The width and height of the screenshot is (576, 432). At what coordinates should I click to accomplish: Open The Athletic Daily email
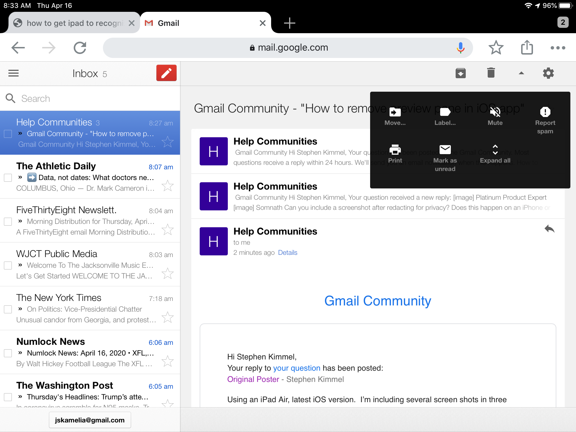(x=90, y=177)
